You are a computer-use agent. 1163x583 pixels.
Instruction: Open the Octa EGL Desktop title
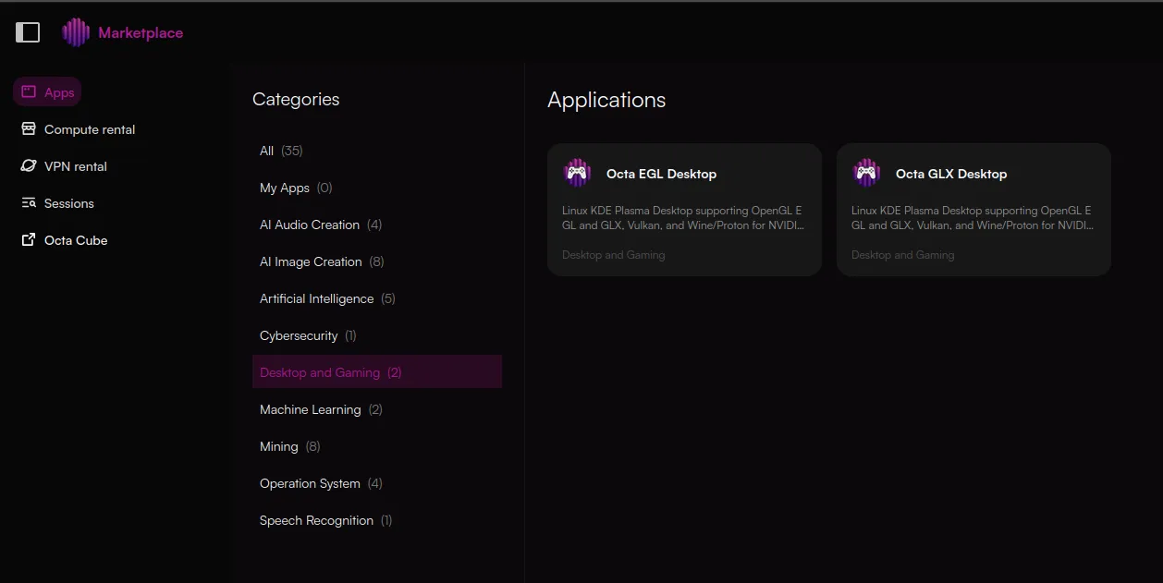[x=661, y=174]
